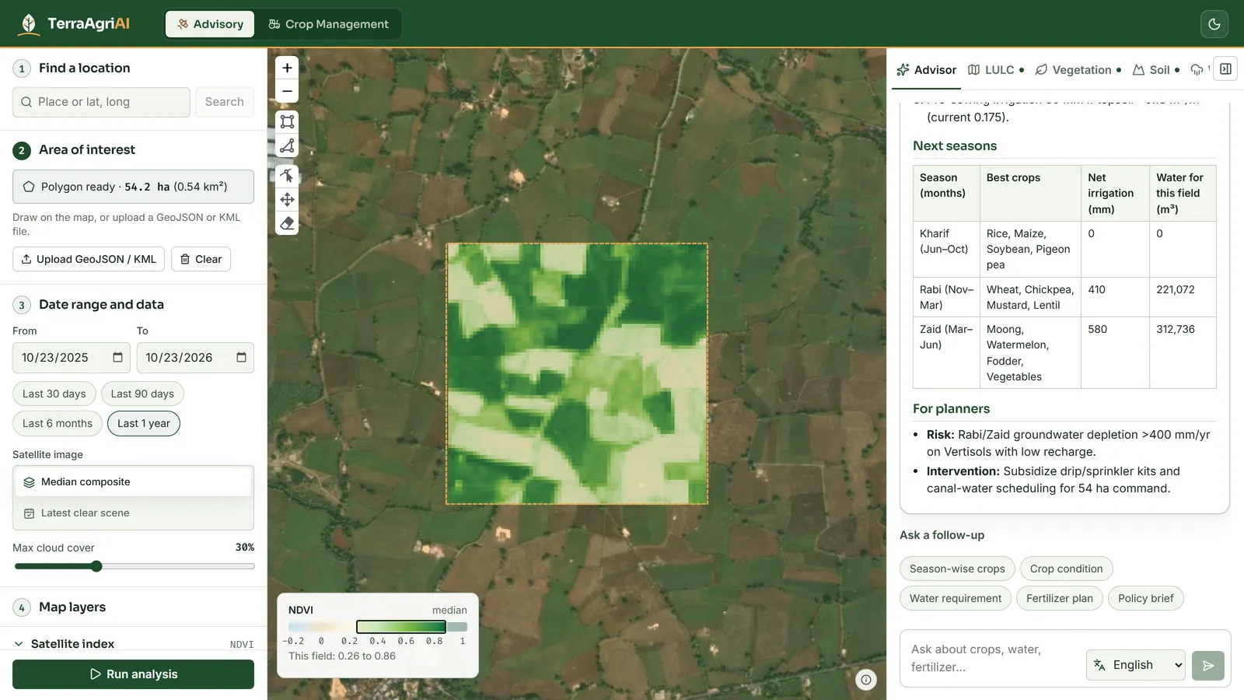Click the '312,736' water value cell
The image size is (1244, 700).
pos(1183,352)
